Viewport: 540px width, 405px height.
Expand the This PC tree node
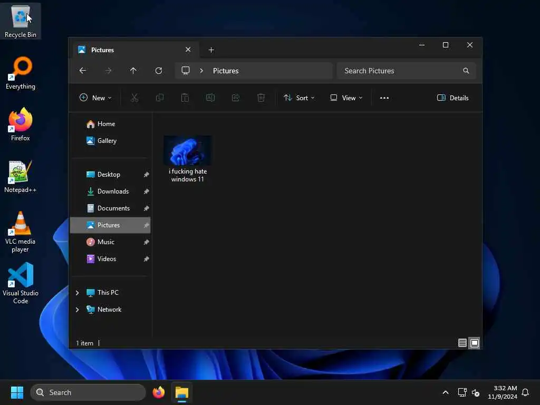(x=77, y=293)
